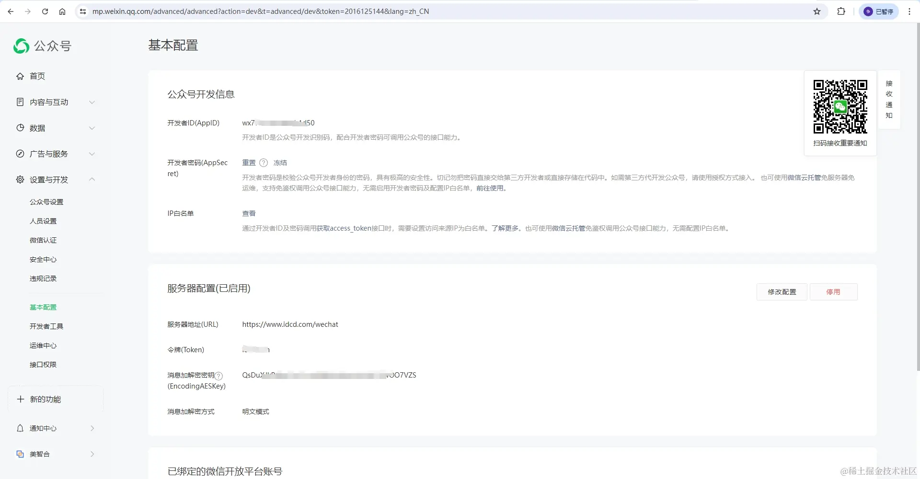This screenshot has height=479, width=920.
Task: Click the 修改配置 button
Action: click(782, 291)
